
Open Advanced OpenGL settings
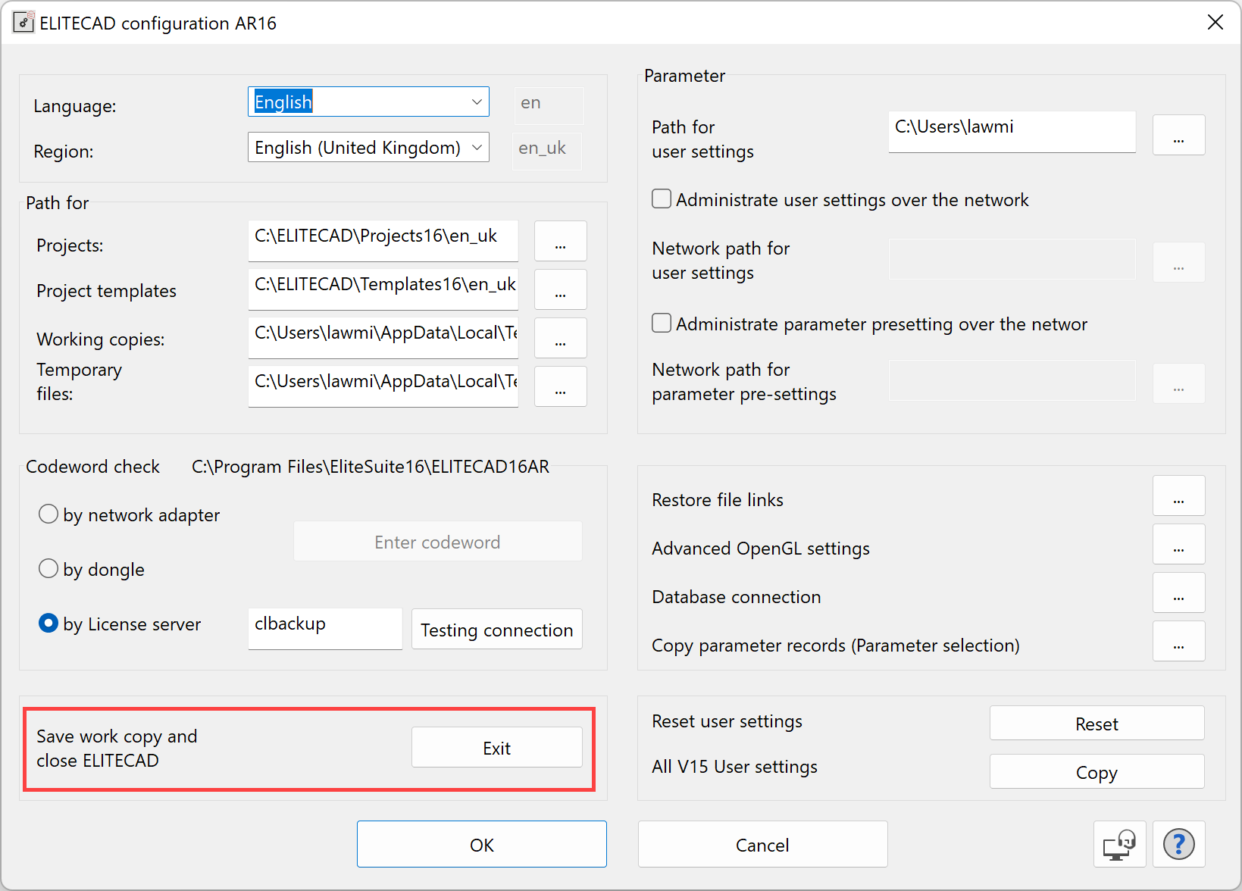pos(1178,544)
